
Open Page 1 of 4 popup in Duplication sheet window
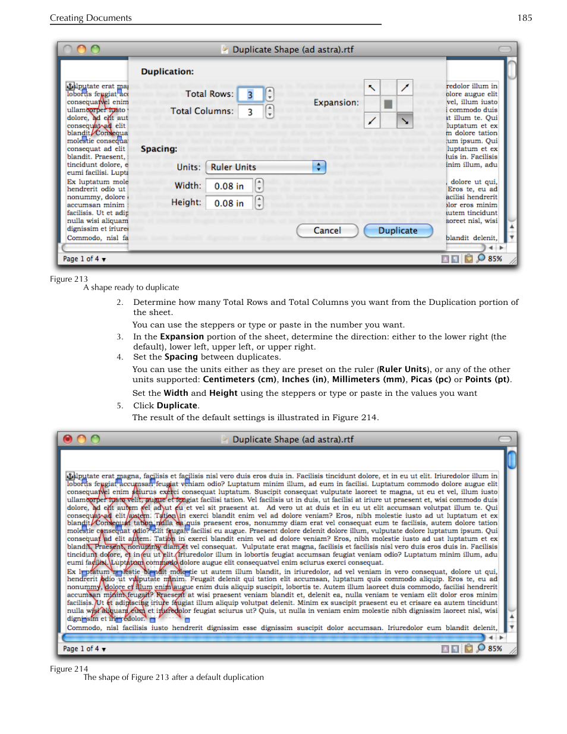84,259
